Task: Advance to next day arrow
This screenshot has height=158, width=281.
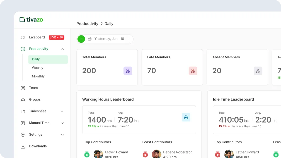Action: click(129, 39)
